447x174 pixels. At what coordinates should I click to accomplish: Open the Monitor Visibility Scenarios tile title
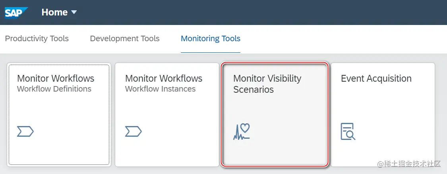click(x=267, y=84)
